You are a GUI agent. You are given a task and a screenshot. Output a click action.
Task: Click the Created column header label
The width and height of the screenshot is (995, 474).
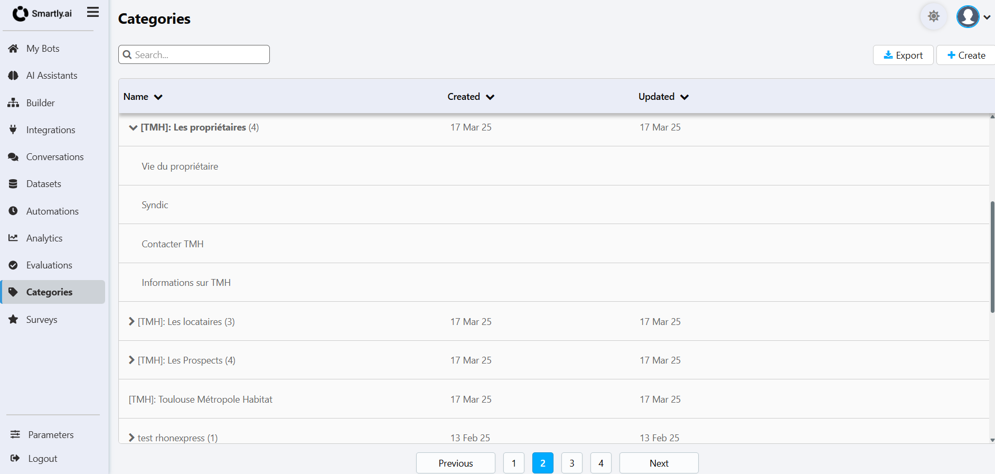(x=464, y=97)
